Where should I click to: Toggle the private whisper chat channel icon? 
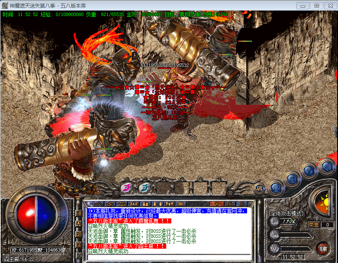pyautogui.click(x=79, y=245)
